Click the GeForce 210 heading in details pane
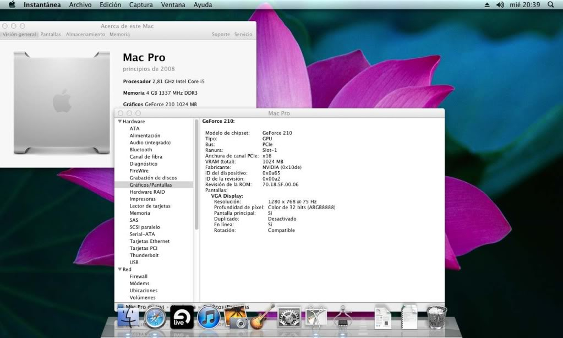 [218, 121]
